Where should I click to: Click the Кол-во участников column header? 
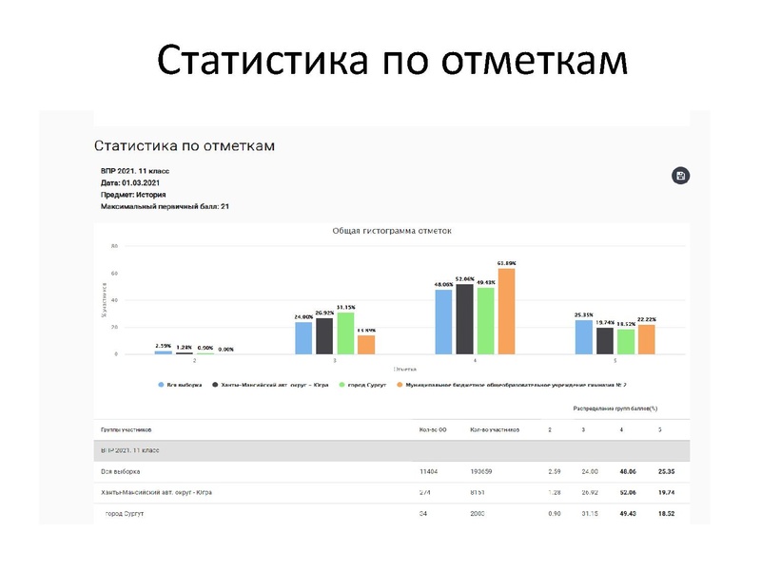pos(496,429)
